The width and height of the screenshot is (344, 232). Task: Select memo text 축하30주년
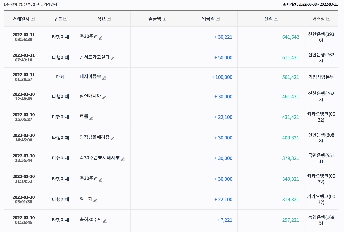click(91, 220)
